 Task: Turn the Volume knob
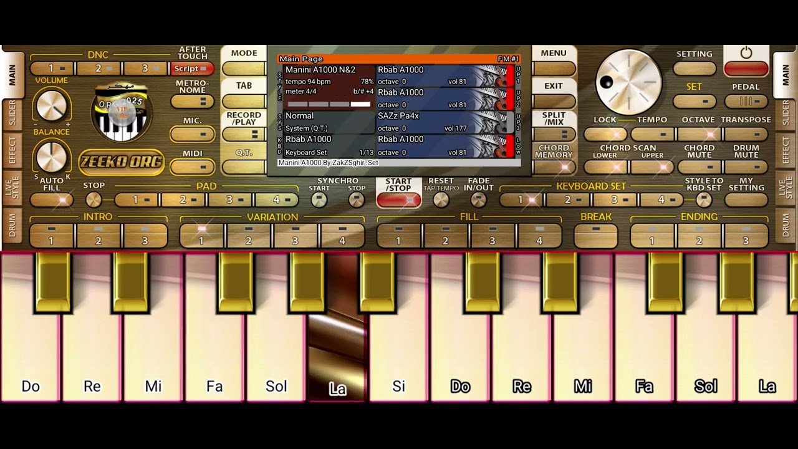(x=52, y=105)
